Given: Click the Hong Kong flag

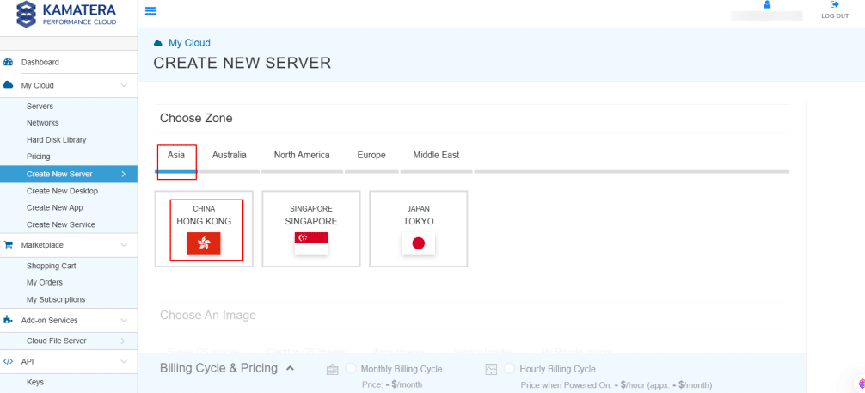Looking at the screenshot, I should [204, 243].
